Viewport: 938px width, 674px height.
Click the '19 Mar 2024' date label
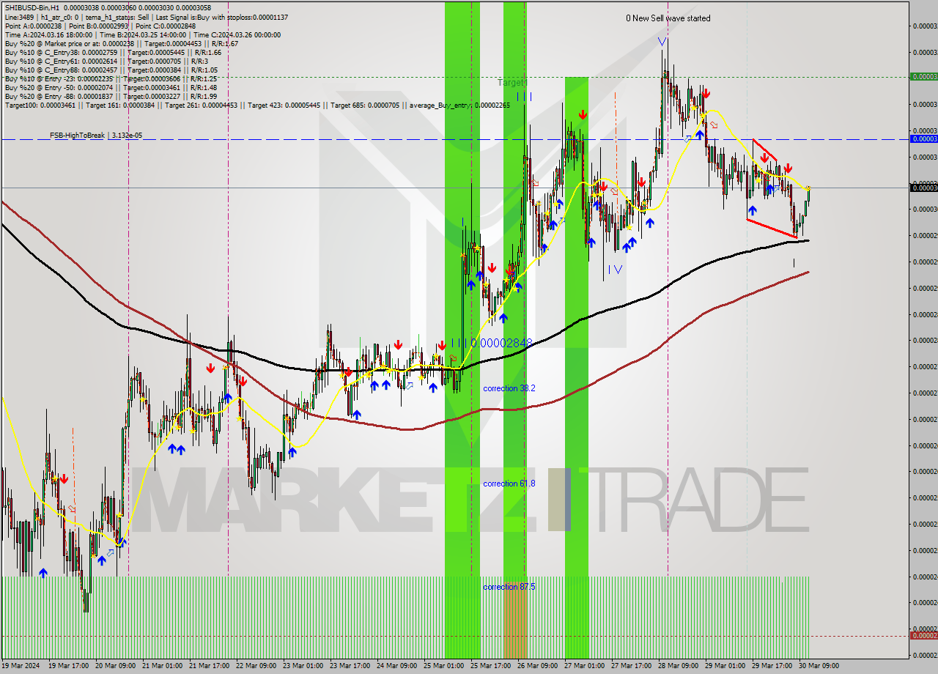pyautogui.click(x=22, y=666)
